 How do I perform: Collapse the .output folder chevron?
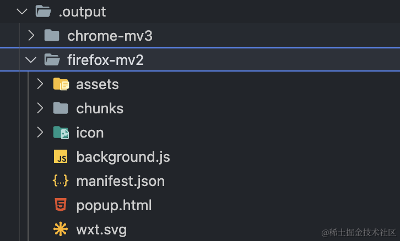(22, 12)
